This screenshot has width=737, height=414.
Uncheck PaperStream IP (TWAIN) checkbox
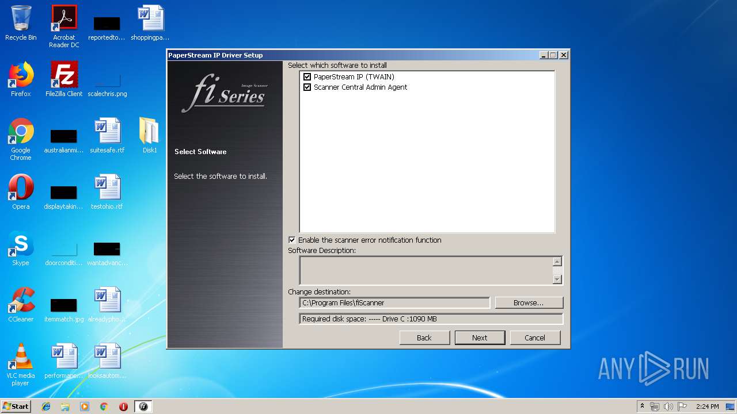click(307, 76)
